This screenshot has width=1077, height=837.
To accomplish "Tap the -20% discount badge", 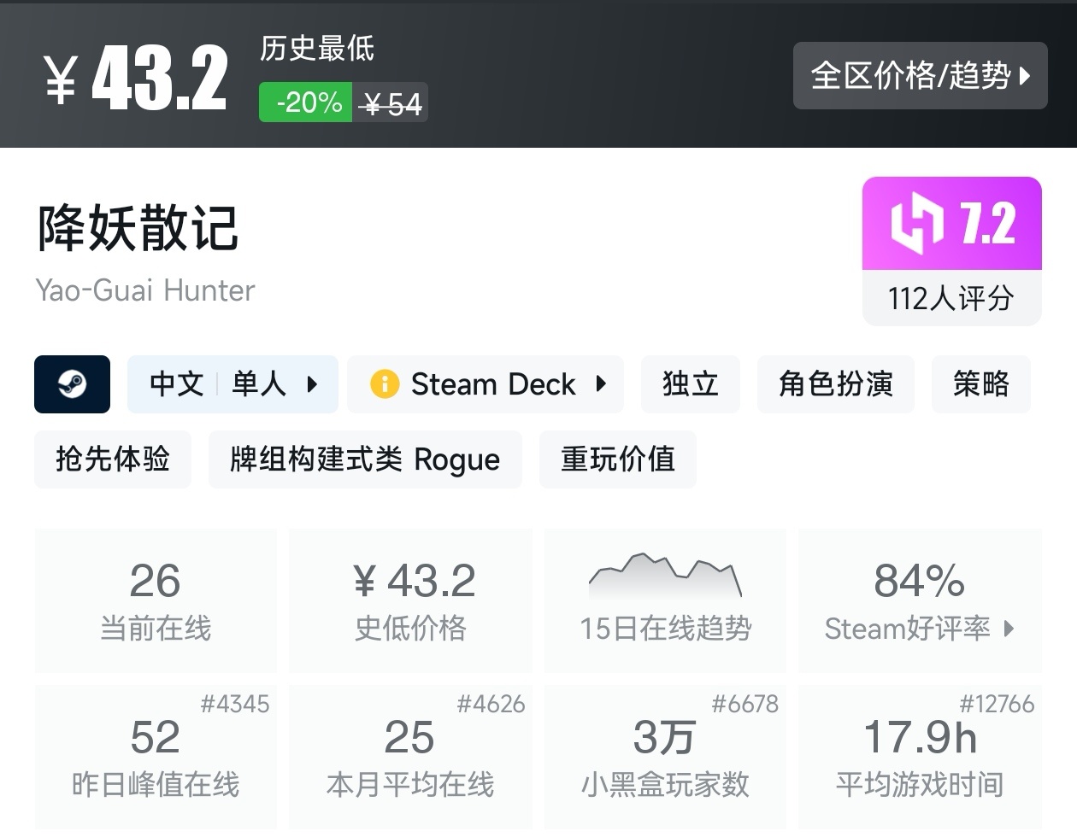I will click(x=306, y=102).
